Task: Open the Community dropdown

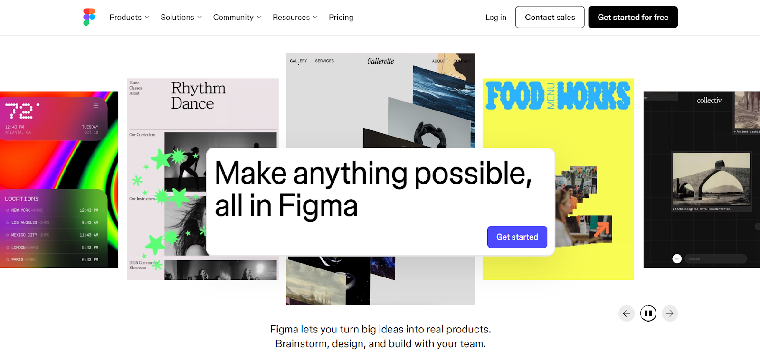Action: tap(237, 17)
